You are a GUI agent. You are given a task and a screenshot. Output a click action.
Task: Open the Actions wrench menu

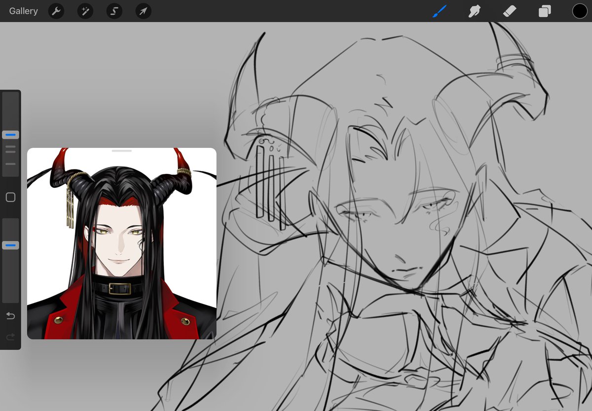(56, 11)
